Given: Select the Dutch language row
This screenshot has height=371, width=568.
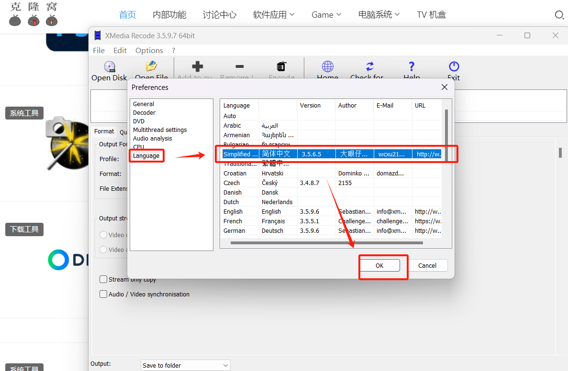Looking at the screenshot, I should coord(332,202).
